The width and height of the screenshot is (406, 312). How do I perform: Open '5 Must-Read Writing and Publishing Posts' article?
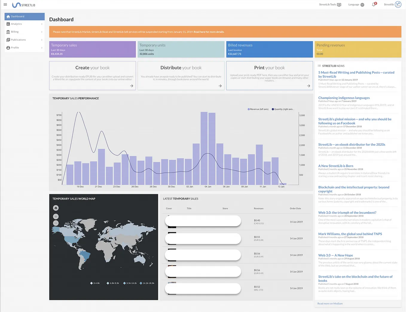click(356, 74)
